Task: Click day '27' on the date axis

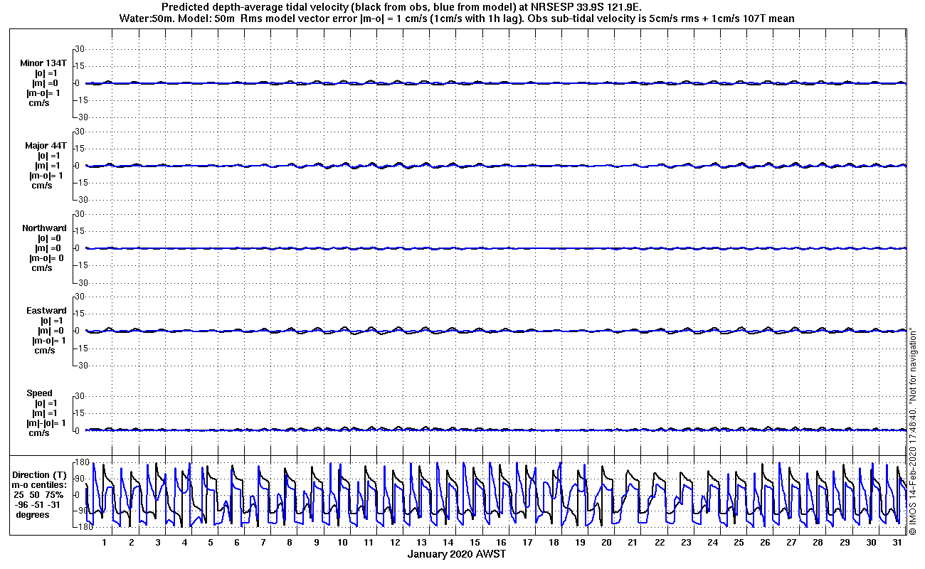Action: tap(792, 543)
